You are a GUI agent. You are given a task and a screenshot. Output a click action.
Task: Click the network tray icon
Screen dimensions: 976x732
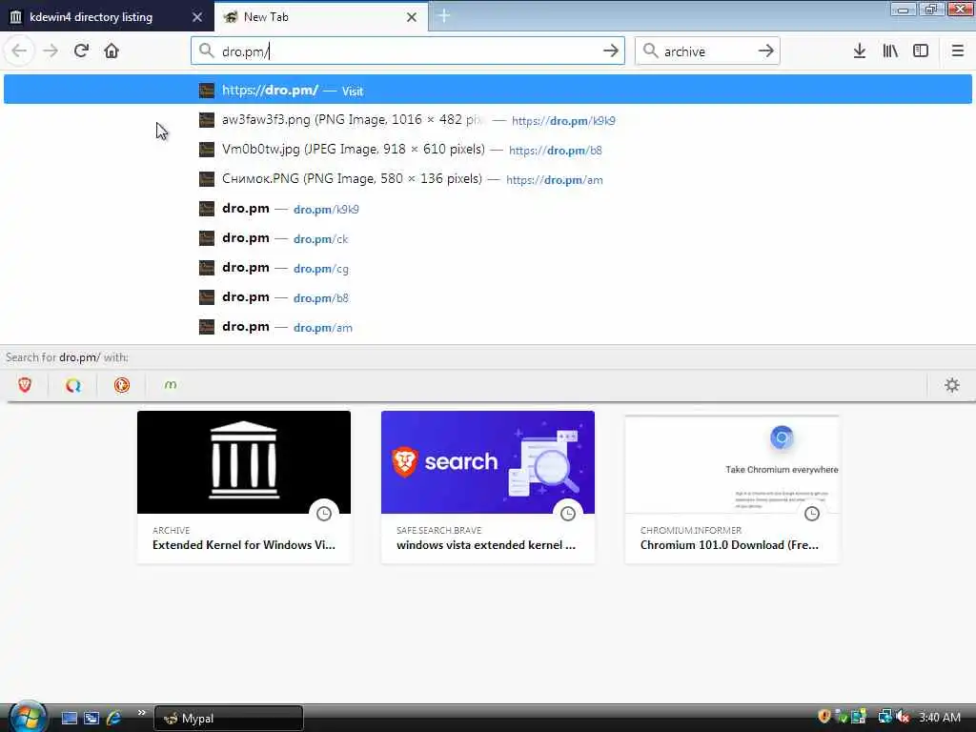(884, 717)
